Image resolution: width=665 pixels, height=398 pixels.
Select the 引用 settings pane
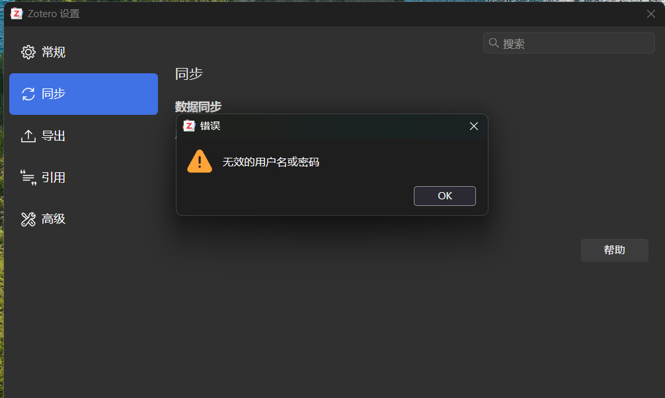pos(83,178)
